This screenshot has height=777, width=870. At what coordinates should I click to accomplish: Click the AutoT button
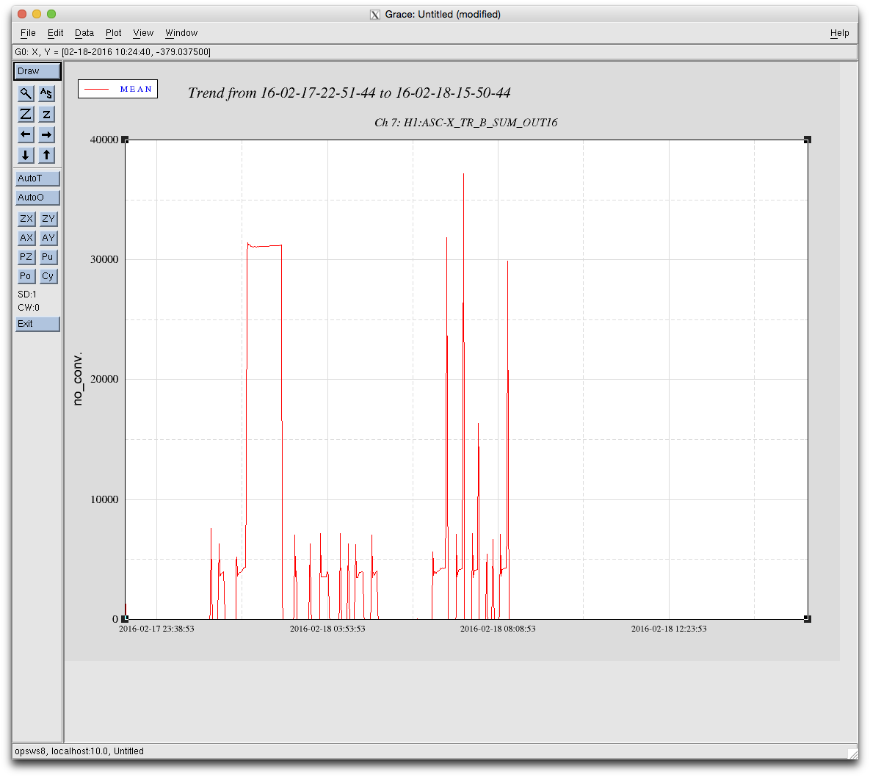point(37,178)
